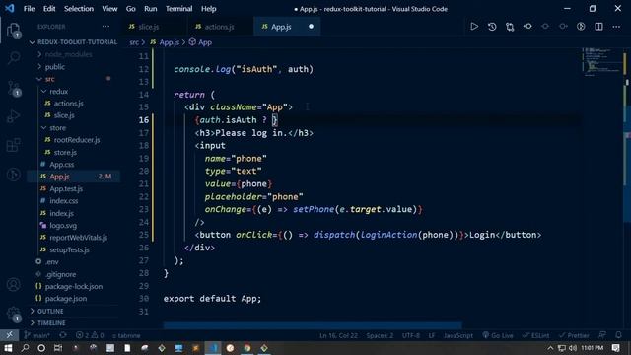The image size is (631, 355).
Task: Switch to the actions.js tab
Action: [220, 27]
